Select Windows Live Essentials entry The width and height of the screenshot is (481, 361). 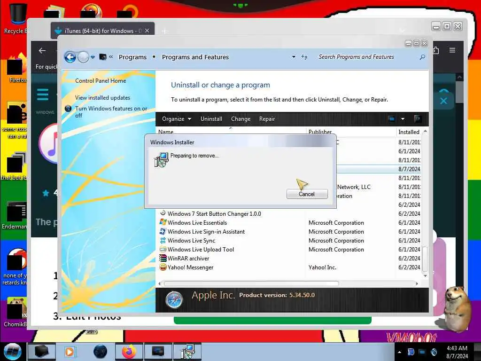pyautogui.click(x=197, y=222)
